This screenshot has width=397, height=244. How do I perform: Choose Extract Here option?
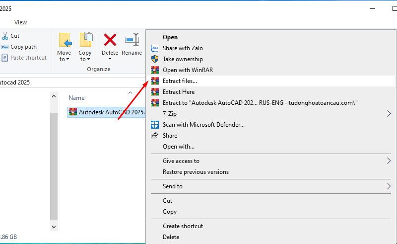(x=270, y=91)
